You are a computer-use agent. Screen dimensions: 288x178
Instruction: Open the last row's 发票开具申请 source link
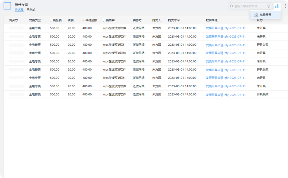226,95
